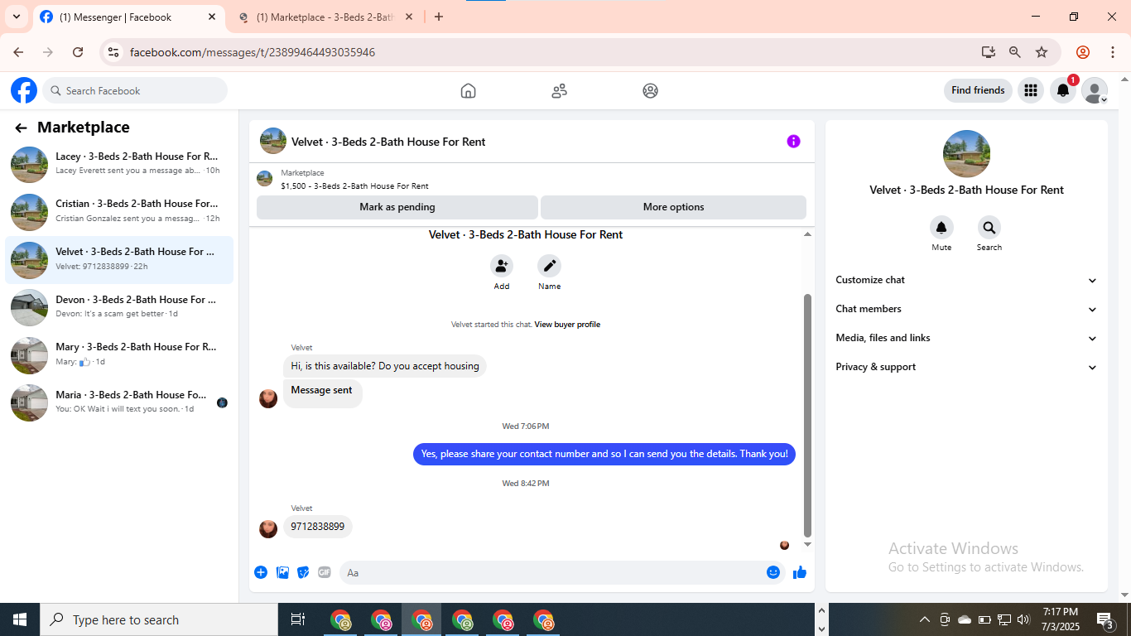Focus the Search Facebook box
Image resolution: width=1131 pixels, height=636 pixels.
point(135,90)
